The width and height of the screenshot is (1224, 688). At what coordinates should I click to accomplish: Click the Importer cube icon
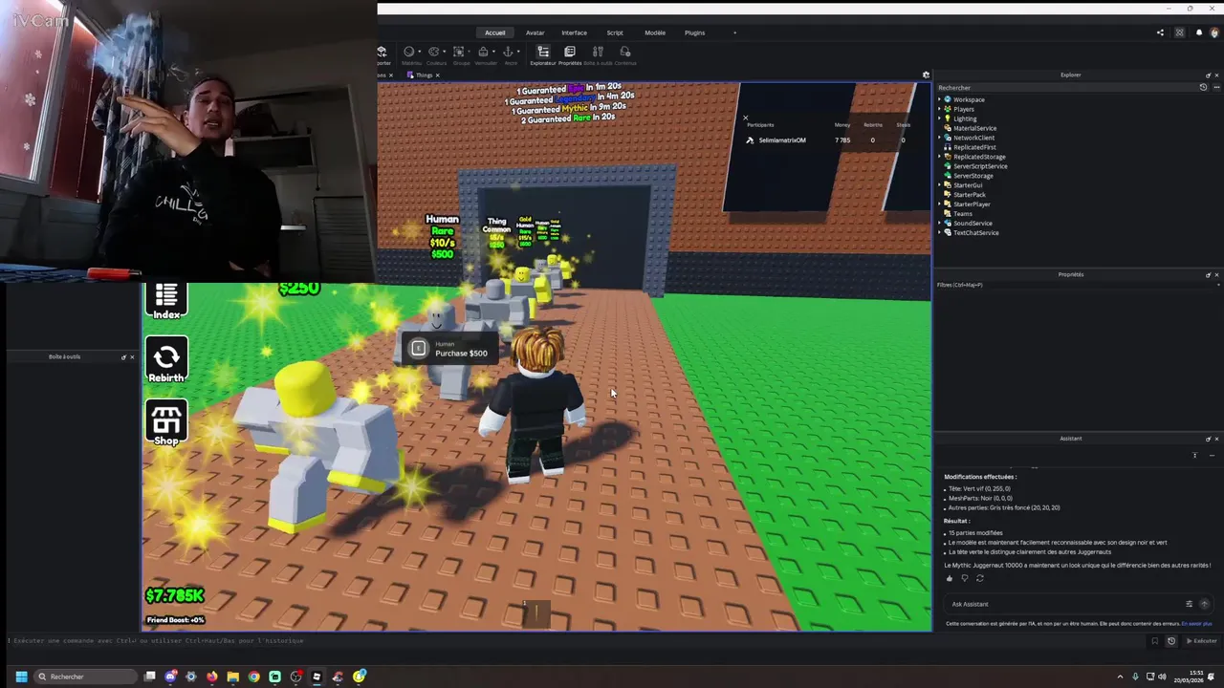[382, 52]
